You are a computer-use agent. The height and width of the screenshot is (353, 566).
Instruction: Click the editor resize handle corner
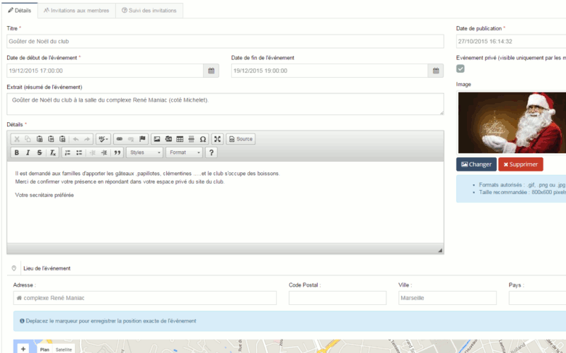tap(440, 250)
